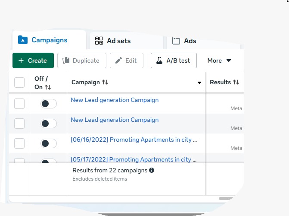Screen dimensions: 289x216
Task: Expand the Campaign column header dropdown arrow
Action: coord(199,83)
